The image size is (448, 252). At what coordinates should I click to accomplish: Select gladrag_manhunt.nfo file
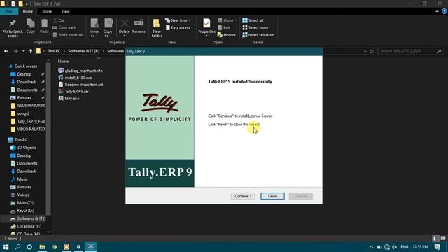tap(80, 71)
